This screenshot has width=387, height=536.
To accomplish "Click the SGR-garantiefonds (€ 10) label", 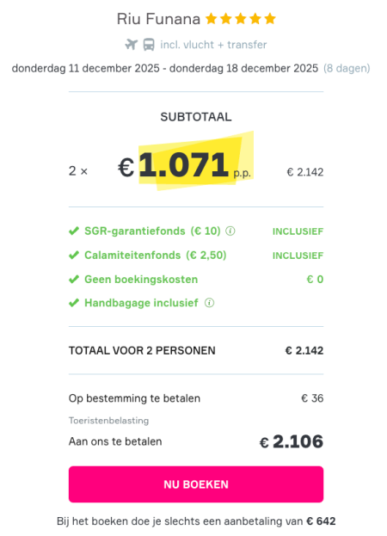I will point(152,231).
